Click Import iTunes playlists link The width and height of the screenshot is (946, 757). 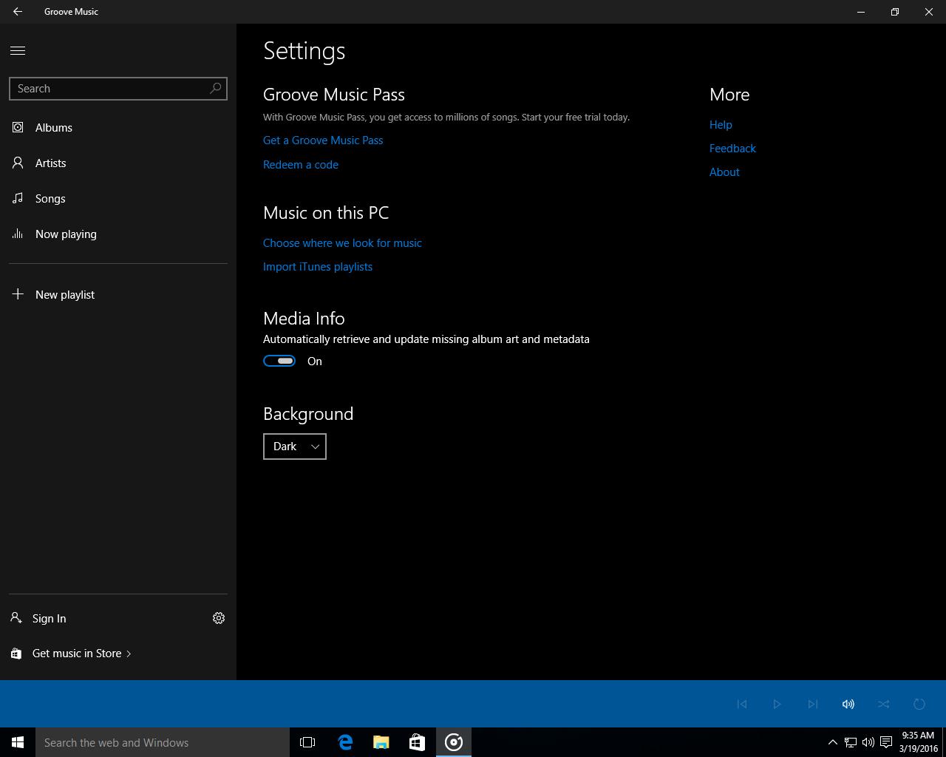pyautogui.click(x=318, y=267)
